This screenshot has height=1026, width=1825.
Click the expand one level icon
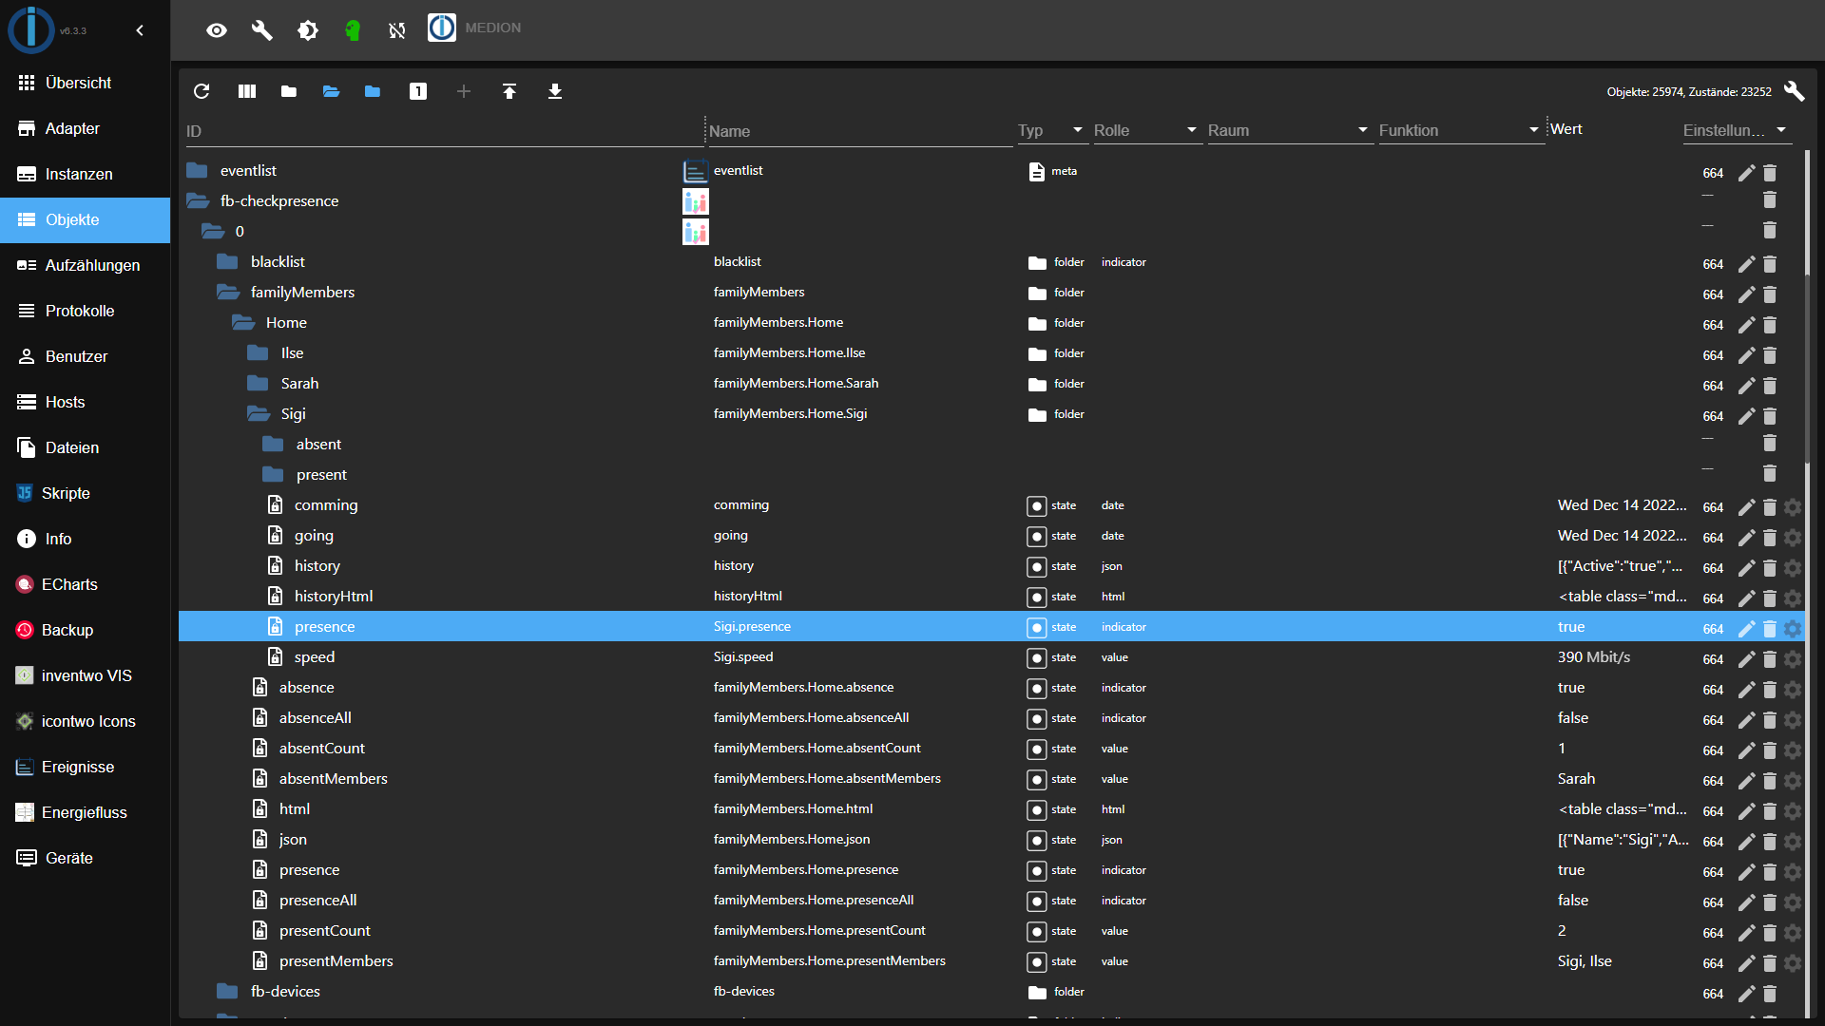pos(418,91)
